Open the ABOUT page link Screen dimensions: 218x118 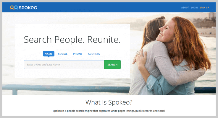coord(185,8)
